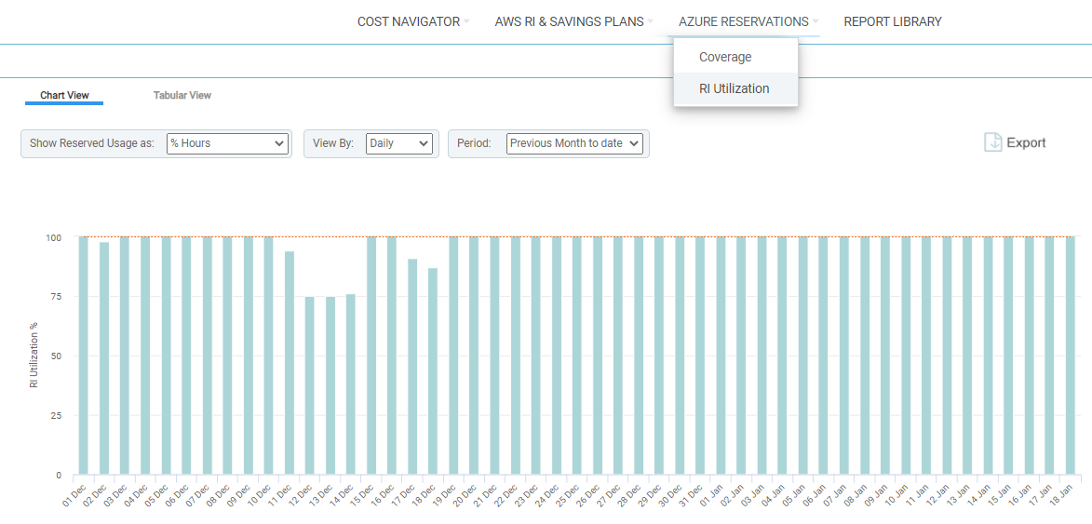Click the Export text label

[1026, 142]
